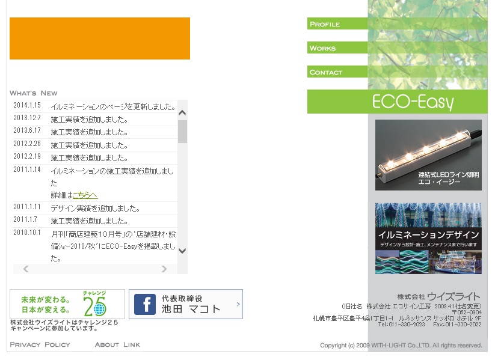
Task: Open the チャレンジ25 campaign banner
Action: (x=67, y=304)
